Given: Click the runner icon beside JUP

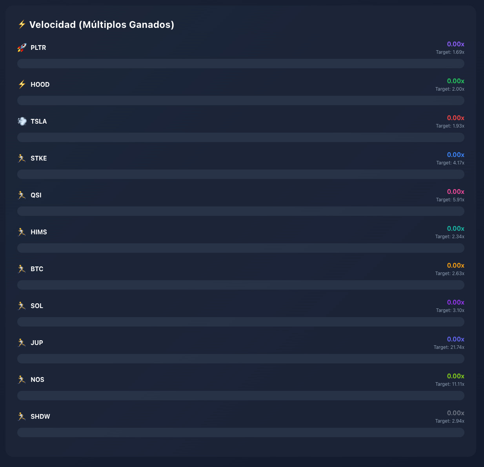Looking at the screenshot, I should (x=22, y=343).
